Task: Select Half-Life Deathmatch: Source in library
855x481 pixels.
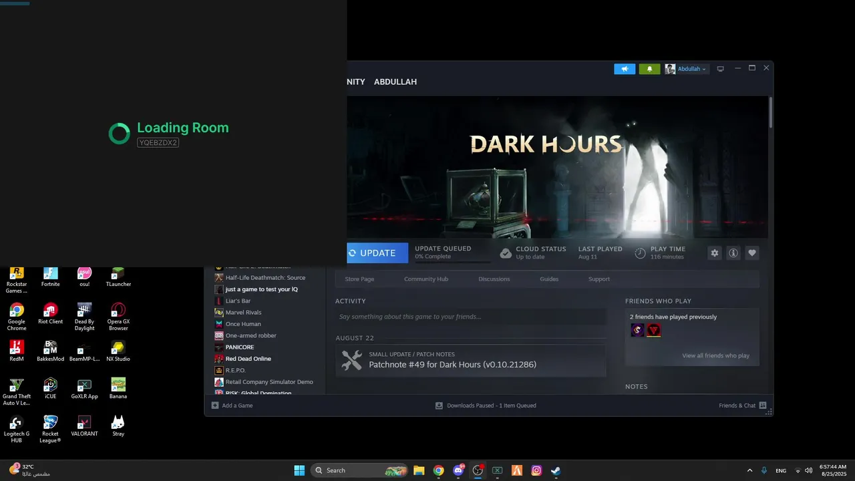Action: pyautogui.click(x=265, y=278)
